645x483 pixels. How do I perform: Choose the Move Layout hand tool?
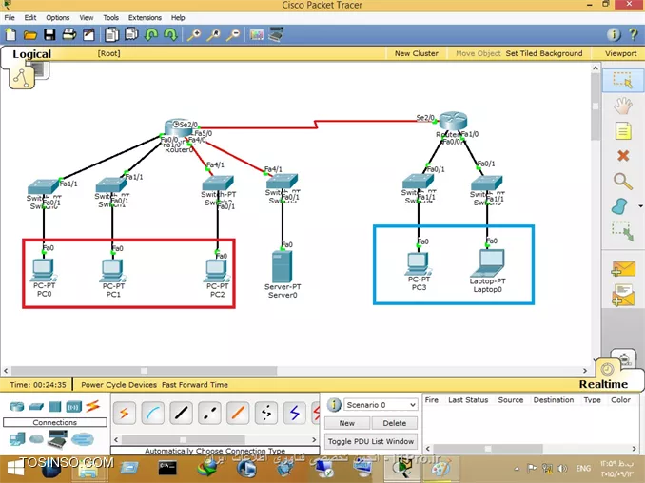623,106
